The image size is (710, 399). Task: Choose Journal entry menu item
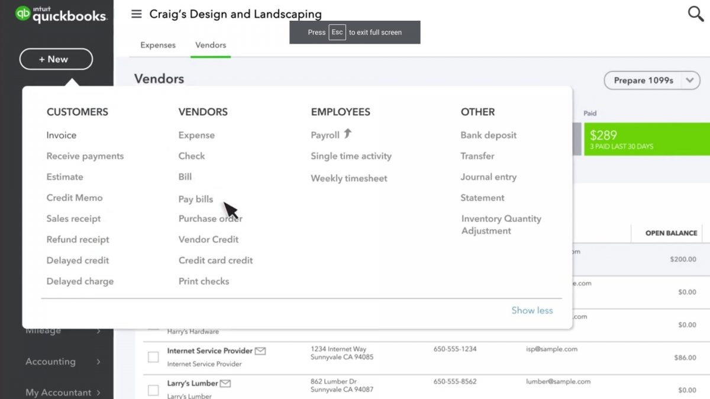click(x=489, y=177)
